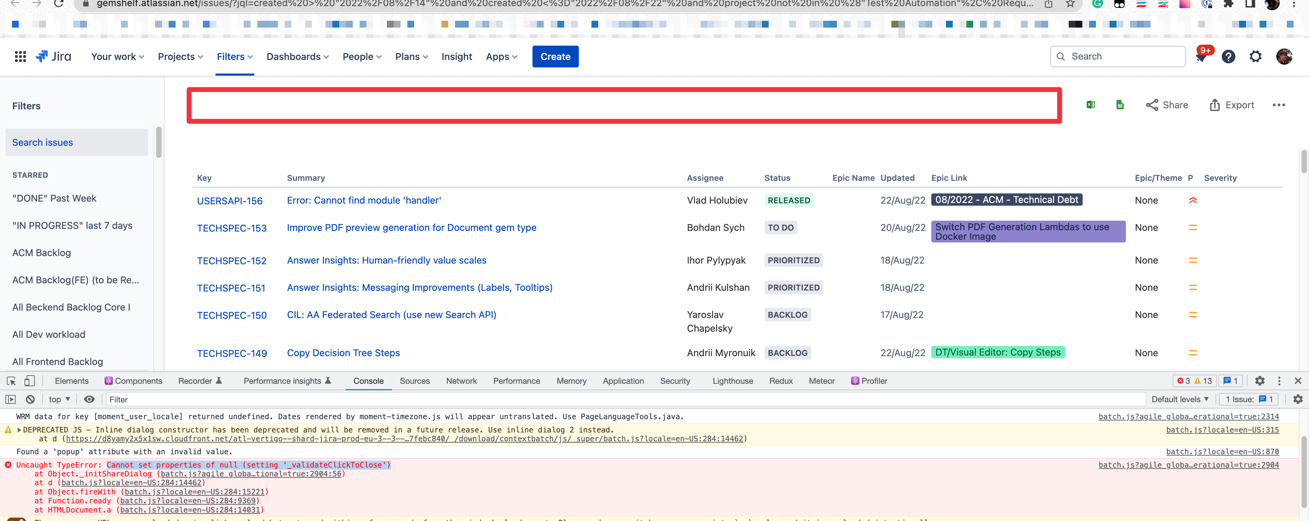The width and height of the screenshot is (1309, 521).
Task: Select the inspect element icon in DevTools
Action: click(x=11, y=380)
